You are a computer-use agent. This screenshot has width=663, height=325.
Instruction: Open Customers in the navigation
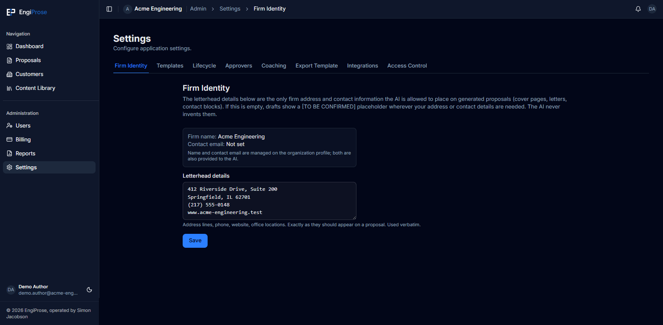tap(49, 74)
